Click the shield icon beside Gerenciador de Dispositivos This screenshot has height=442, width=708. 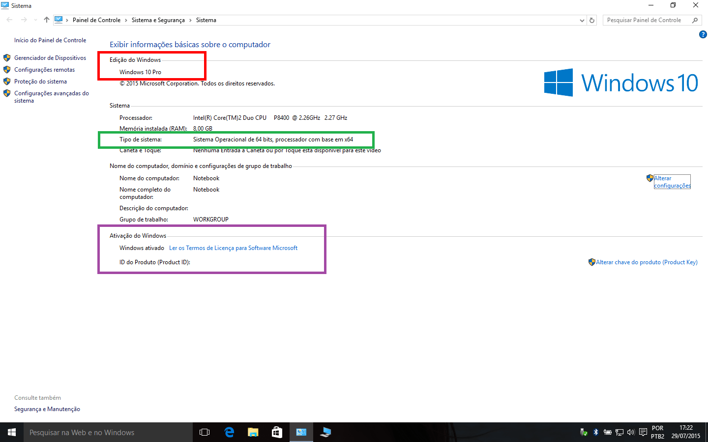(x=7, y=58)
